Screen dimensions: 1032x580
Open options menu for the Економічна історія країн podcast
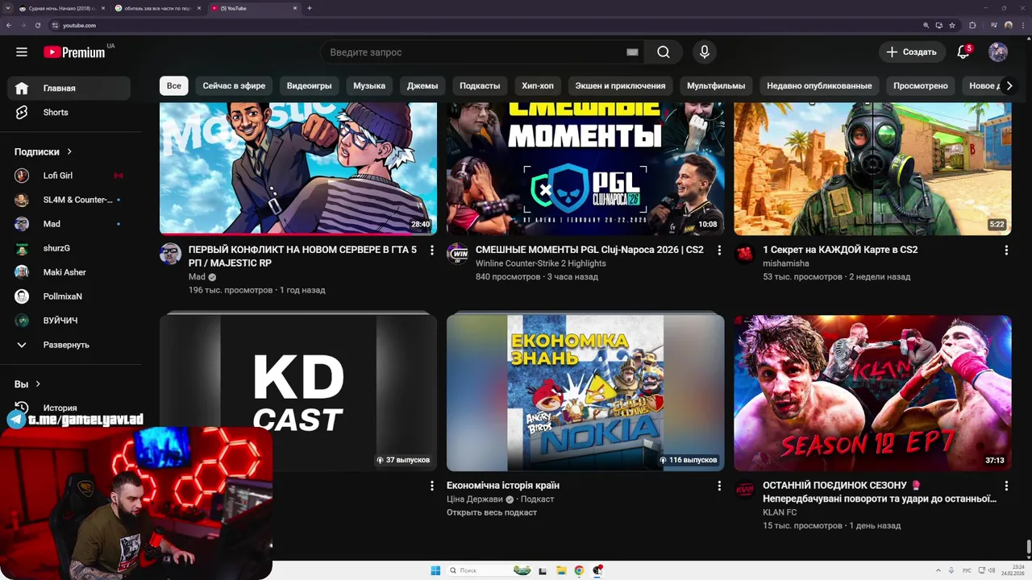point(719,486)
